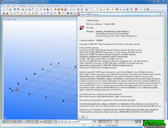Click the rebar reinforcement icon

29,13
